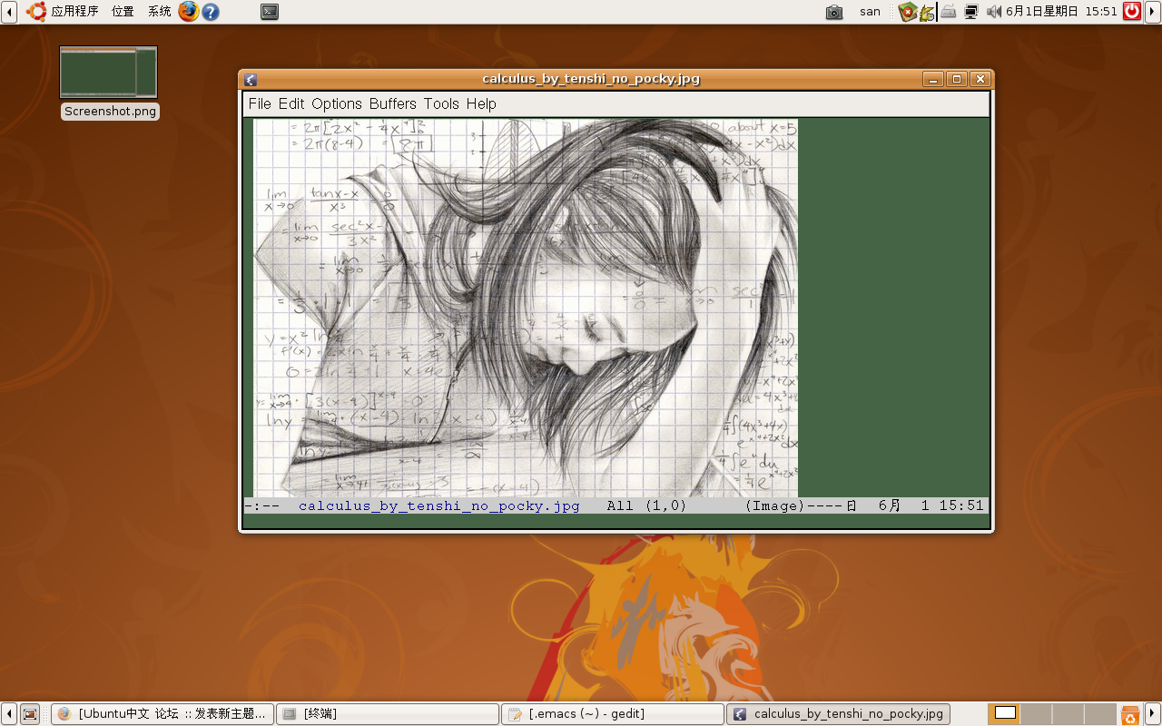Click the displayed calculus sketch image
This screenshot has height=726, width=1162.
pyautogui.click(x=526, y=308)
